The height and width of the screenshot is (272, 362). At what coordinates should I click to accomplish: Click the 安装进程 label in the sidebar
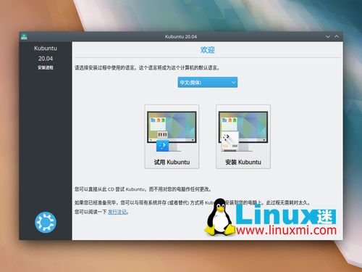tap(46, 67)
